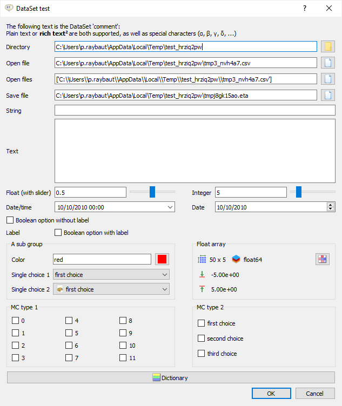Screen dimensions: 342x406
Task: Check MC type 1 option 5
Action: point(69,333)
